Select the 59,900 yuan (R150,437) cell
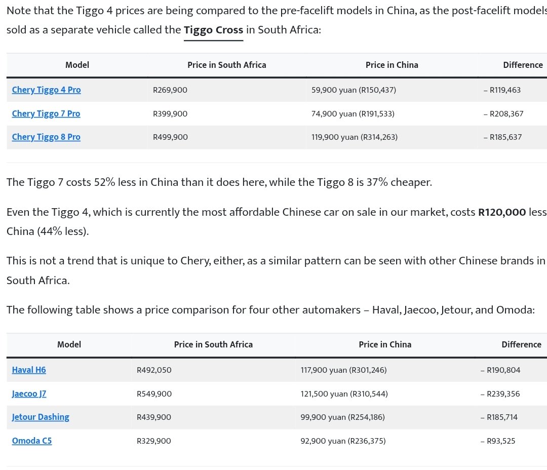The height and width of the screenshot is (470, 547). (x=392, y=90)
